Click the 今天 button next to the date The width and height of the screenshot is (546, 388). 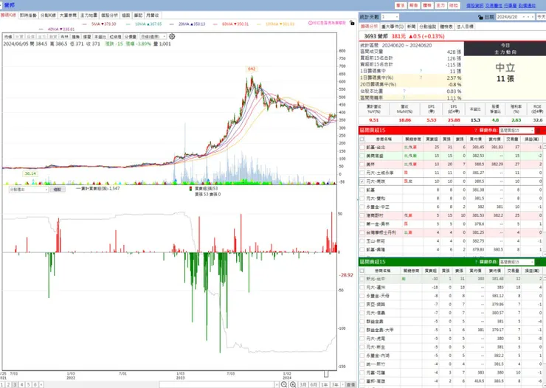541,17
